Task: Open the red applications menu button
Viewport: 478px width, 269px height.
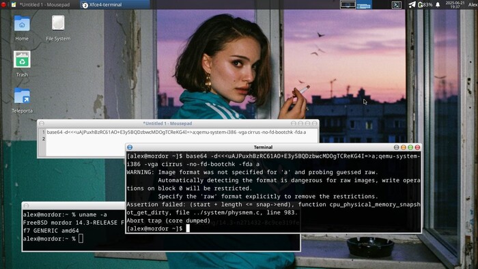Action: [3, 5]
